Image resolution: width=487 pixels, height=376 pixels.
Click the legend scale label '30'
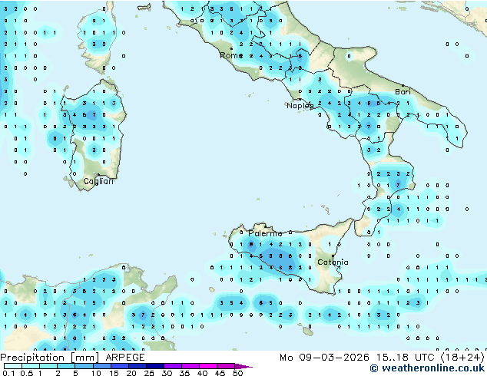tap(167, 373)
